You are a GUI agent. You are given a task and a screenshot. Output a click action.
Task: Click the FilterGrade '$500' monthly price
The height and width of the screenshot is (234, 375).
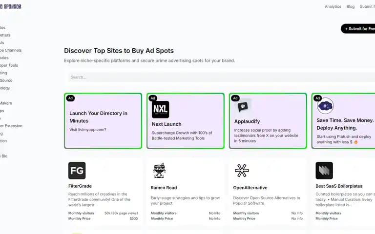point(134,218)
